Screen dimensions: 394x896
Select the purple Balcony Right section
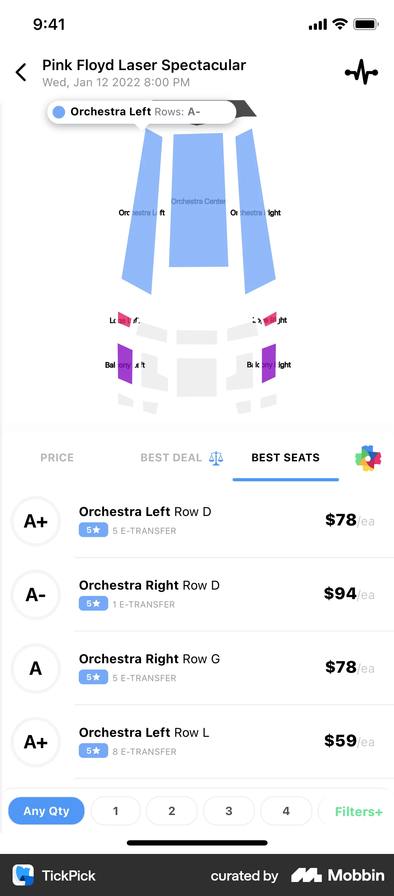point(269,363)
